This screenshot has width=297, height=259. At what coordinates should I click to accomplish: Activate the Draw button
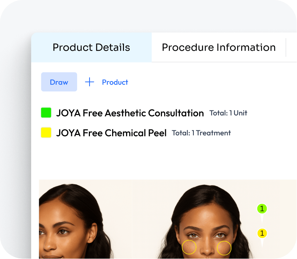pos(59,82)
